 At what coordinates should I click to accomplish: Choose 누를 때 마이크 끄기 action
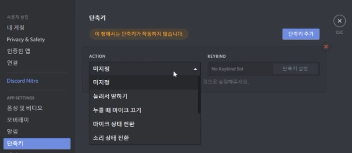coord(143,110)
